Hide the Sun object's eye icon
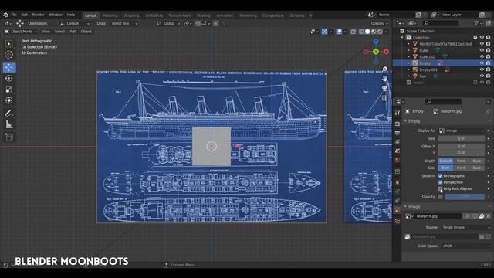 (482, 76)
